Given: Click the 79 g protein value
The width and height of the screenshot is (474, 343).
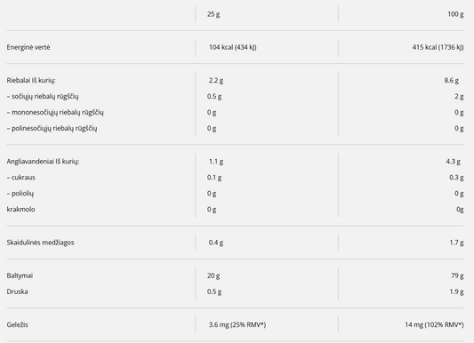Looking at the screenshot, I should pyautogui.click(x=457, y=275).
